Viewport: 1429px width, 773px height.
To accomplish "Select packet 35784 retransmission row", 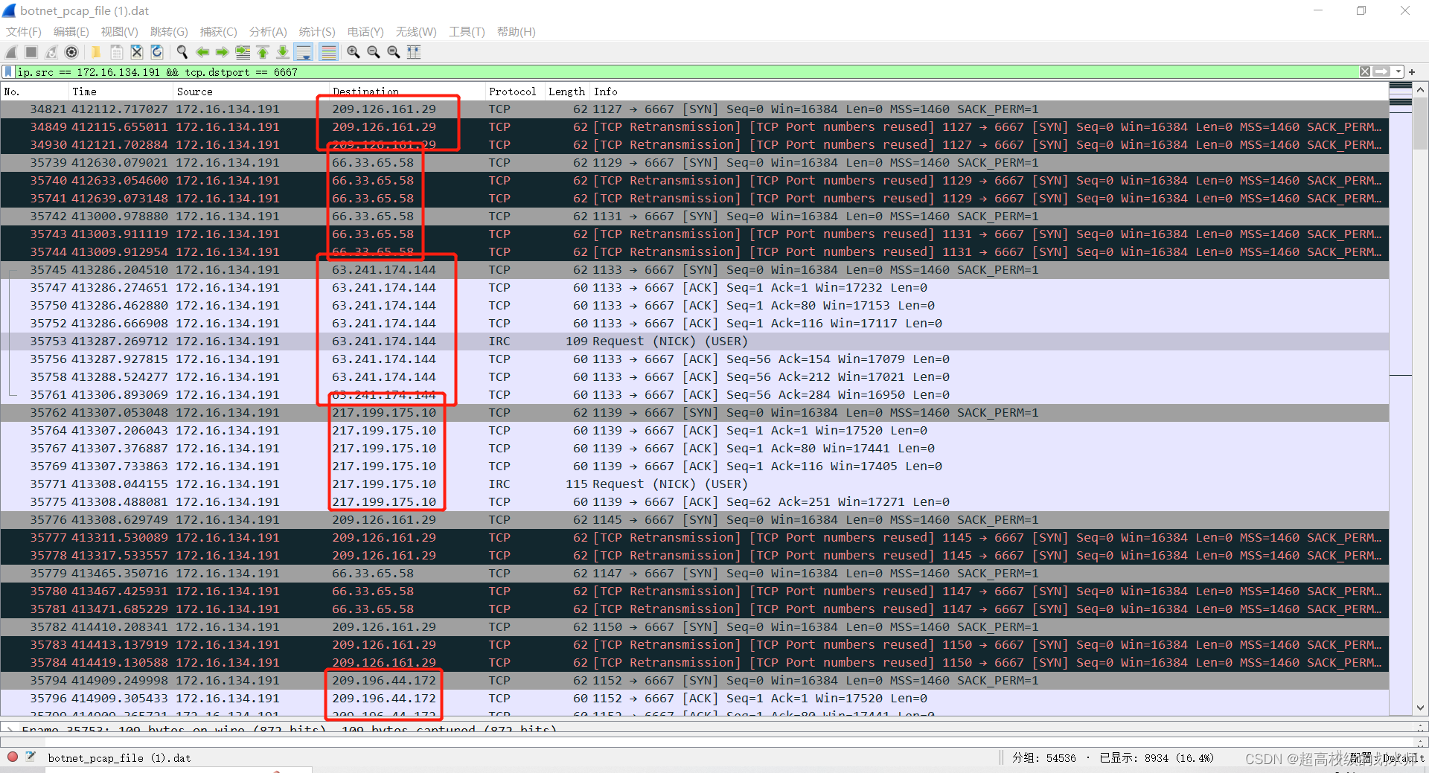I will point(694,663).
